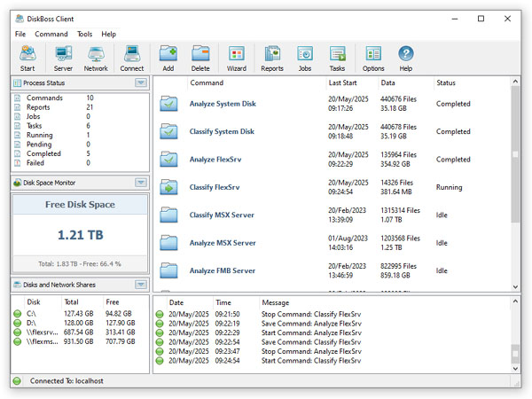Open Disks and Network Shares dropdown arrow
Viewport: 532px width, 399px height.
pyautogui.click(x=140, y=285)
